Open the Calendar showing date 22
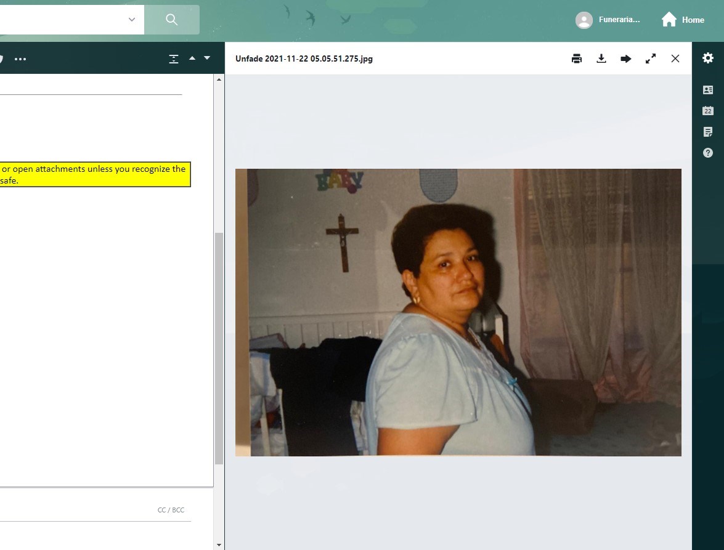 [x=708, y=111]
